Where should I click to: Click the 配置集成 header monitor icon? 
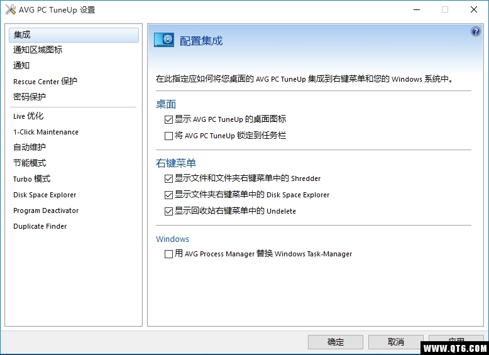(164, 40)
